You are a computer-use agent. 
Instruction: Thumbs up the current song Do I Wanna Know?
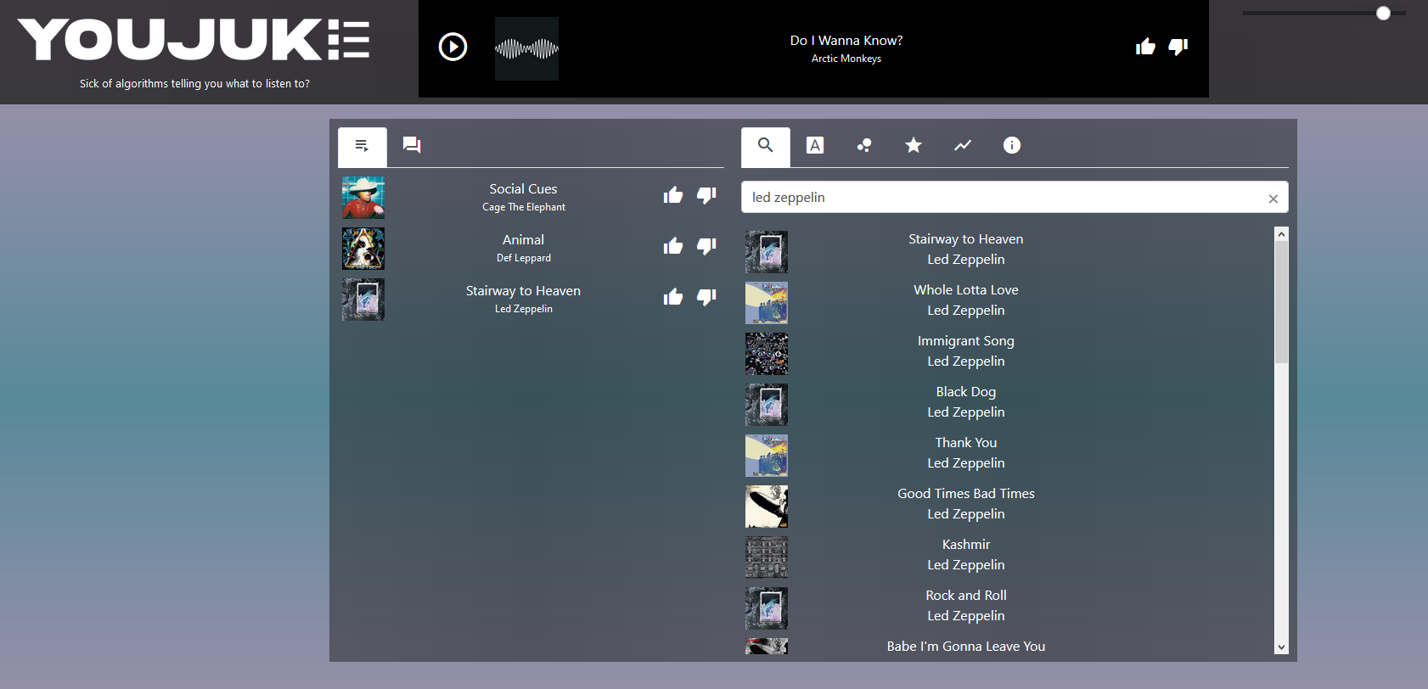point(1145,47)
